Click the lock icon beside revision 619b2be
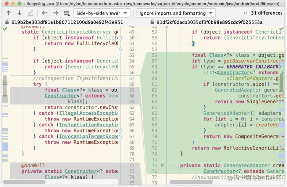The image size is (287, 187). coord(7,22)
